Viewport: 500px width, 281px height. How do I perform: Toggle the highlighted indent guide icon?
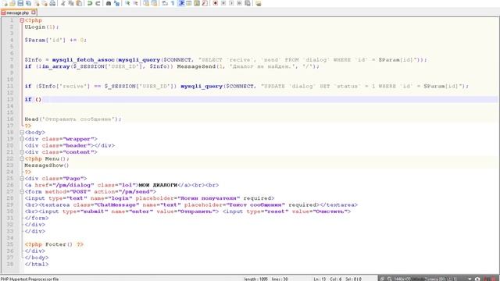click(x=180, y=3)
